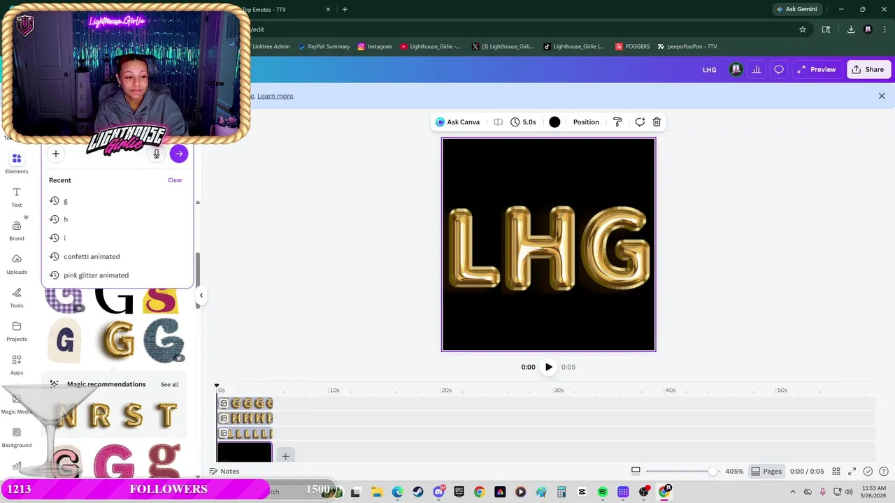The width and height of the screenshot is (895, 503).
Task: Dismiss the info banner with X
Action: pos(882,96)
